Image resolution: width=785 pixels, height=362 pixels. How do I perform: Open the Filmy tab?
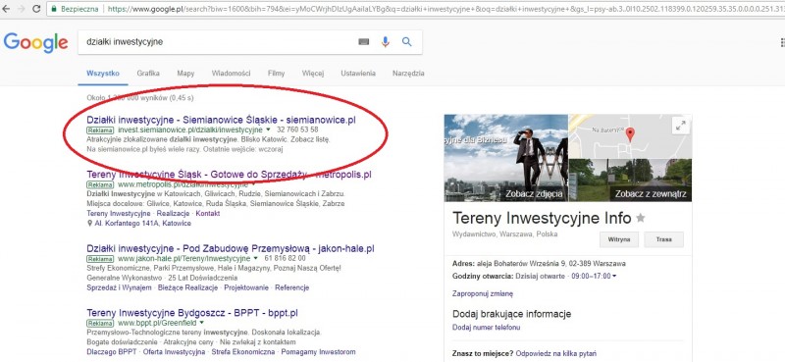pos(276,74)
